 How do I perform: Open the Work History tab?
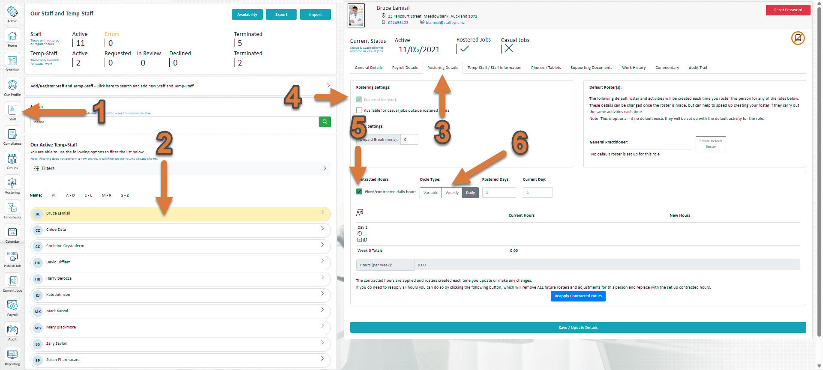coord(634,68)
